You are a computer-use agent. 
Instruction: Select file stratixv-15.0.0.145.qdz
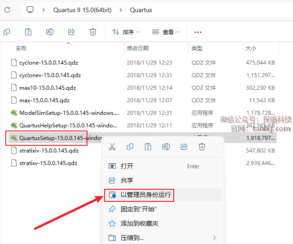48,163
